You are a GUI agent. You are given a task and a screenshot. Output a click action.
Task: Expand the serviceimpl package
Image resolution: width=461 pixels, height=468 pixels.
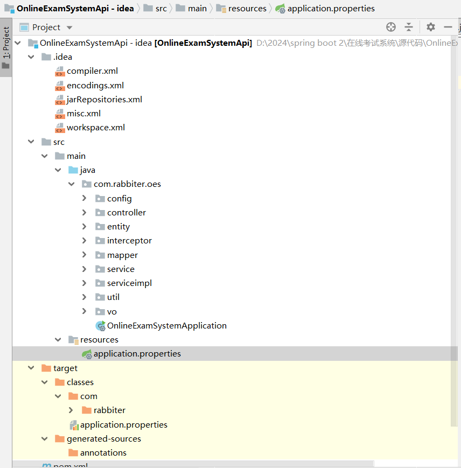(84, 283)
